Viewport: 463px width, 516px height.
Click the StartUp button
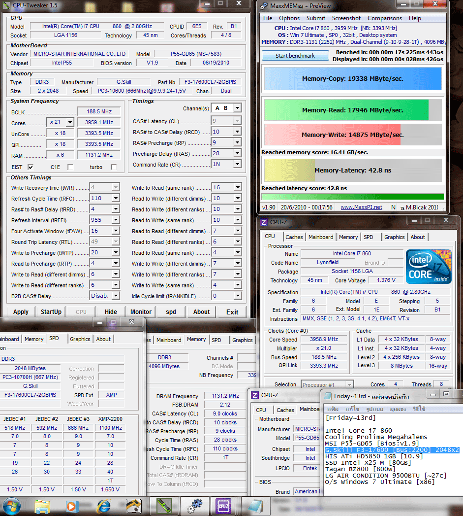51,312
